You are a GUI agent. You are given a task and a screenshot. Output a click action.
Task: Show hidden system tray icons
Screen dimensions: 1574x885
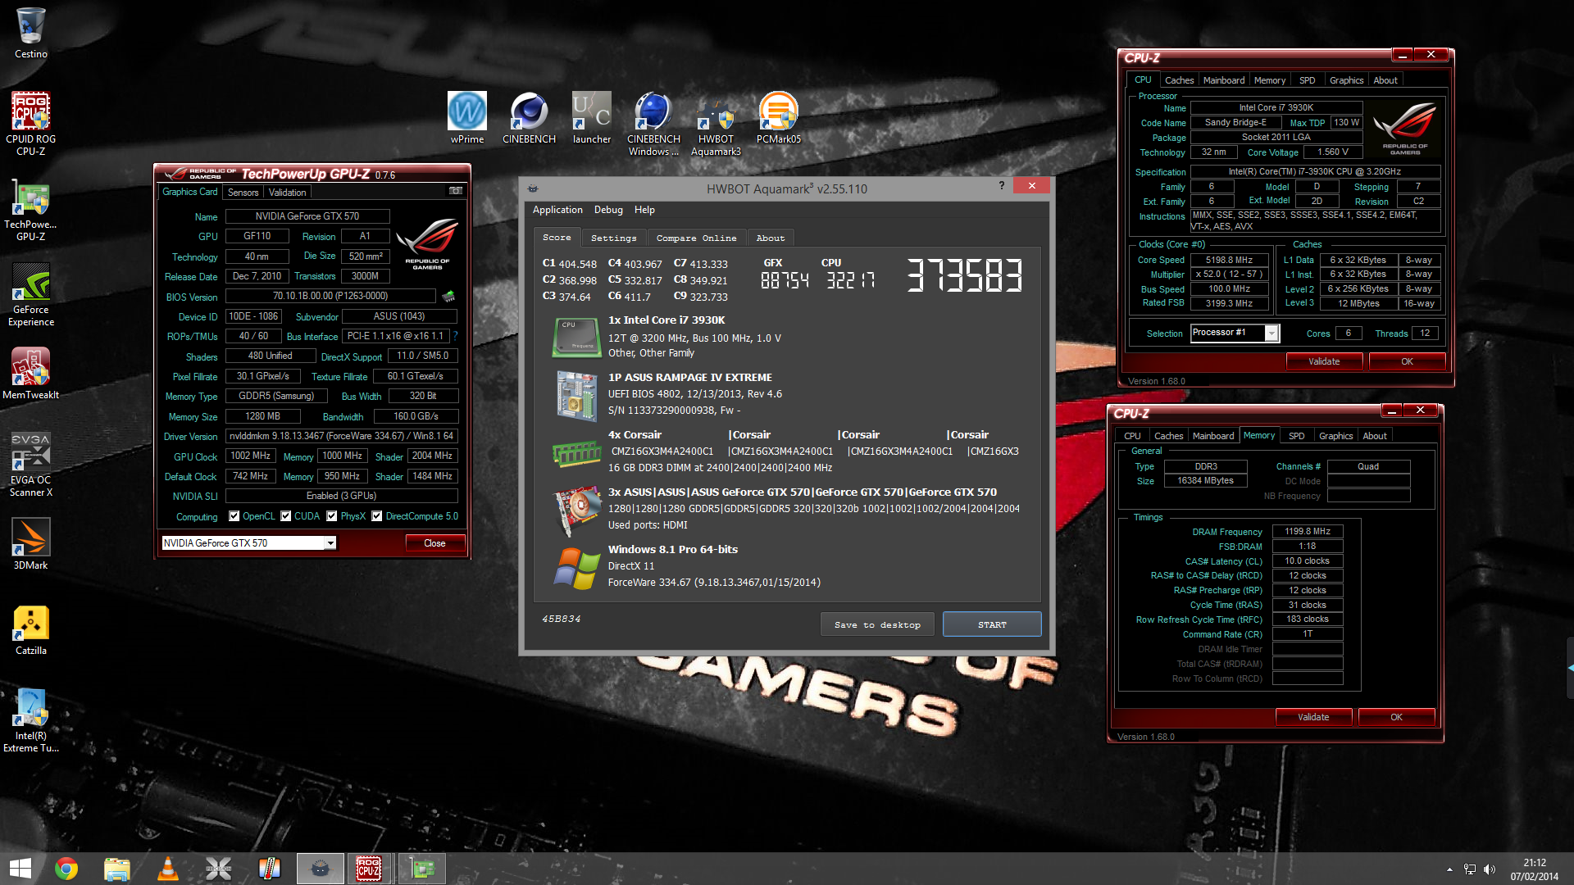pyautogui.click(x=1449, y=869)
